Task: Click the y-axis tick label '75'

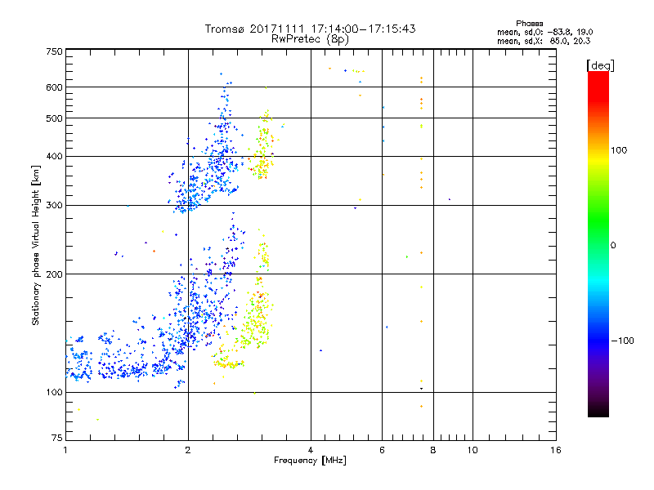Action: 57,438
